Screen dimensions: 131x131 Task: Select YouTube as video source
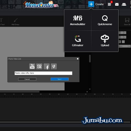[32, 66]
